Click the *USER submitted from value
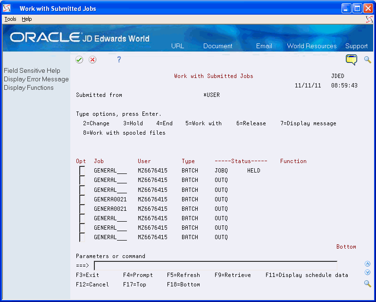This screenshot has height=302, width=376. [211, 95]
